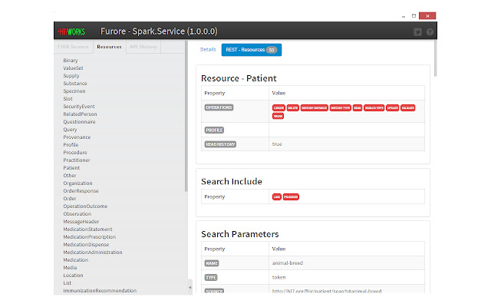Click the READHISTORY property label
The width and height of the screenshot is (491, 307).
(x=220, y=144)
